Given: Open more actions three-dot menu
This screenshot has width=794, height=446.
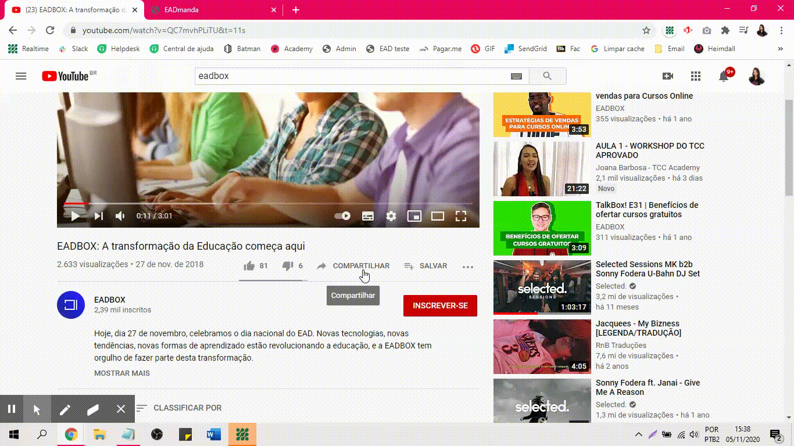Looking at the screenshot, I should 468,267.
